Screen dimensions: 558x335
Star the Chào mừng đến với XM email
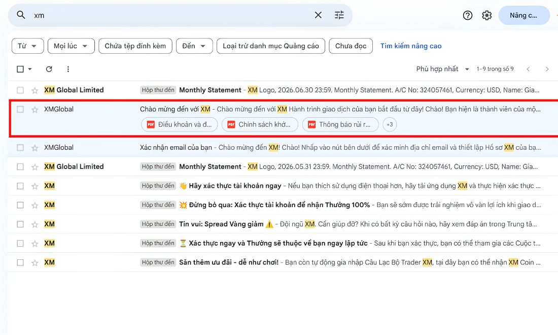pyautogui.click(x=34, y=110)
